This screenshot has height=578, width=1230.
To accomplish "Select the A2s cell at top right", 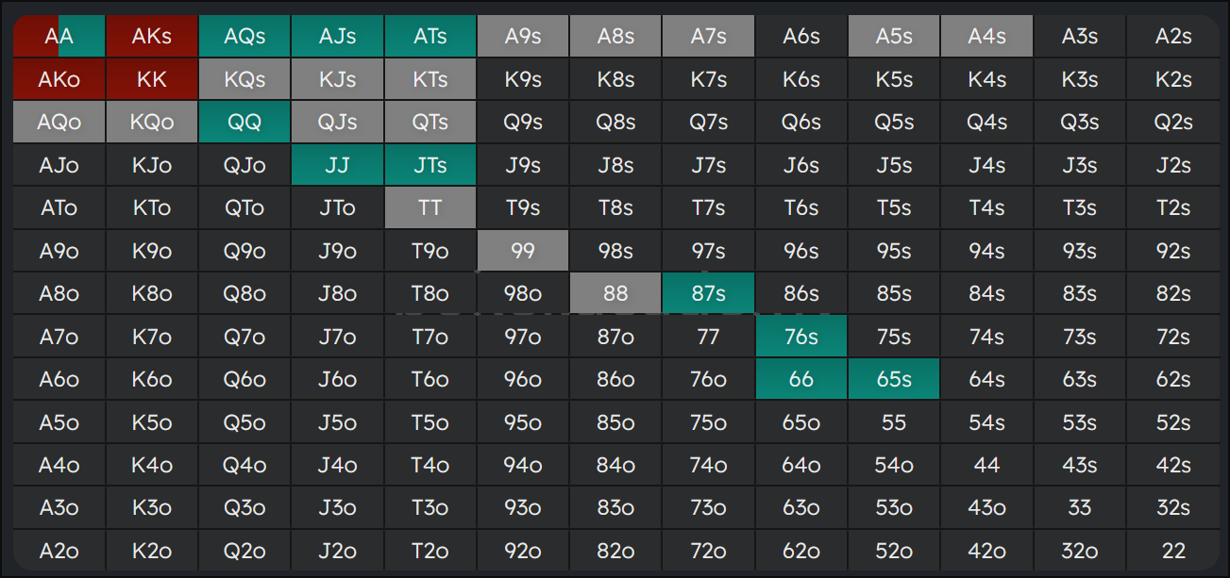I will pyautogui.click(x=1172, y=37).
